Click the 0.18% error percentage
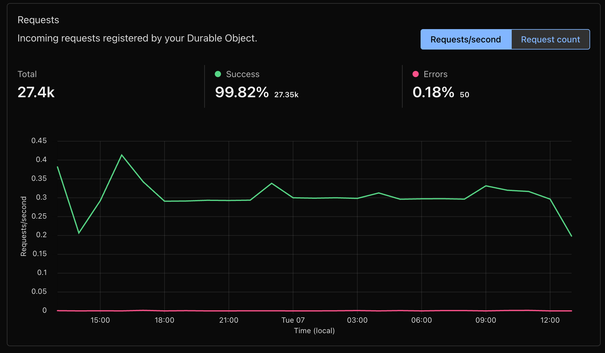This screenshot has height=353, width=605. (x=433, y=92)
